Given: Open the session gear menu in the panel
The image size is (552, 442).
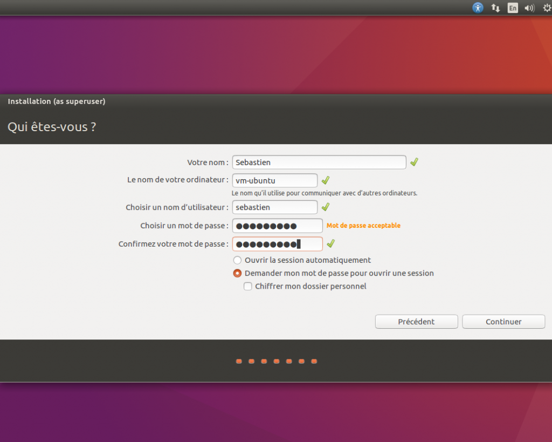Looking at the screenshot, I should [547, 8].
